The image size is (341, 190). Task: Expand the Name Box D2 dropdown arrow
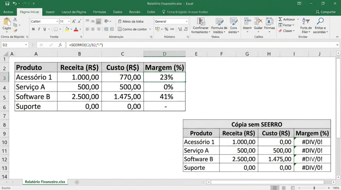pyautogui.click(x=26, y=45)
